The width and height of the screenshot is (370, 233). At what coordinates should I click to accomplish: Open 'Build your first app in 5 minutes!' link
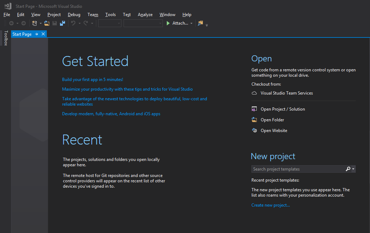click(92, 80)
